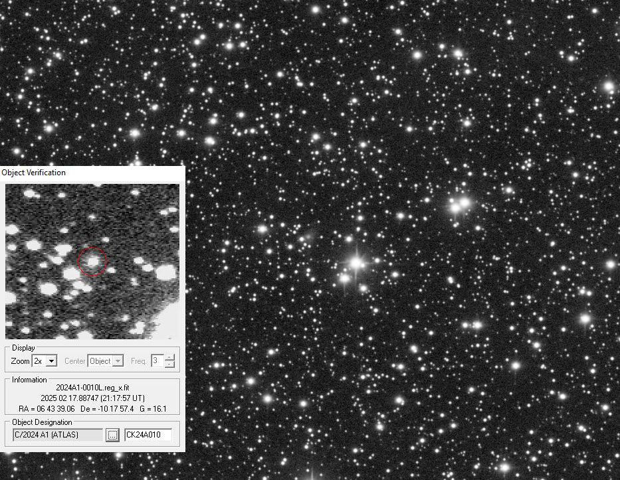Click the bright spiked star in main image
Viewport: 620px width, 480px height.
click(x=356, y=263)
